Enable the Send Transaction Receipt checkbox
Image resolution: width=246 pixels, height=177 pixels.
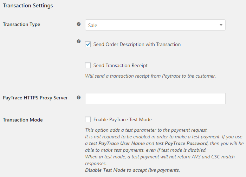pyautogui.click(x=88, y=65)
